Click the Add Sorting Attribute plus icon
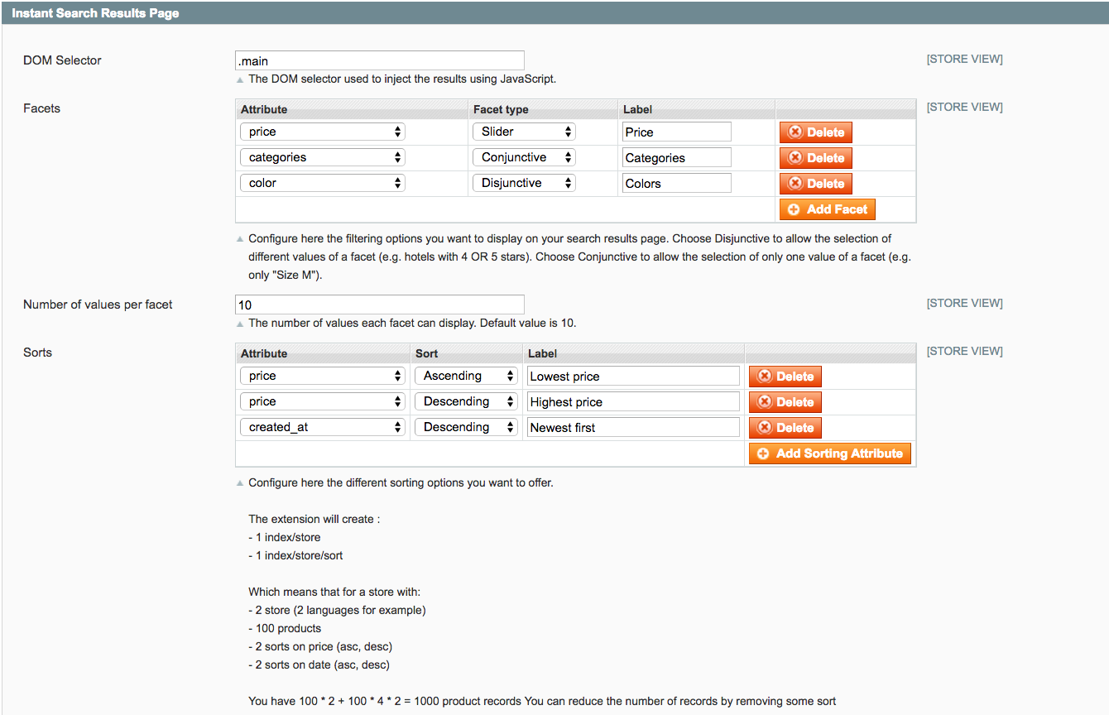Viewport: 1109px width, 715px height. click(761, 453)
